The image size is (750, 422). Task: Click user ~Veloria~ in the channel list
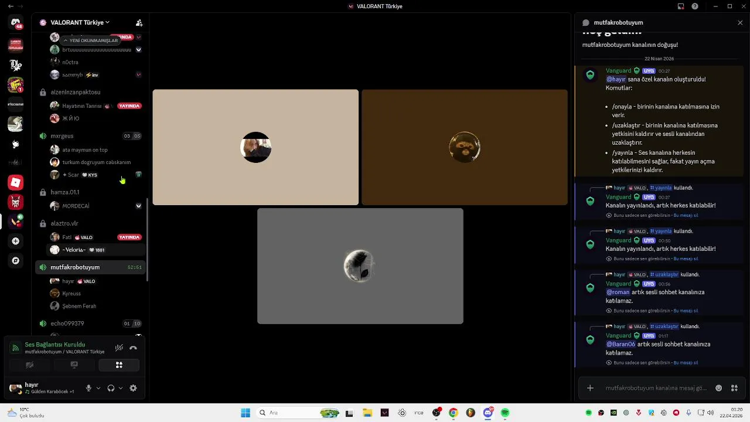[96, 250]
